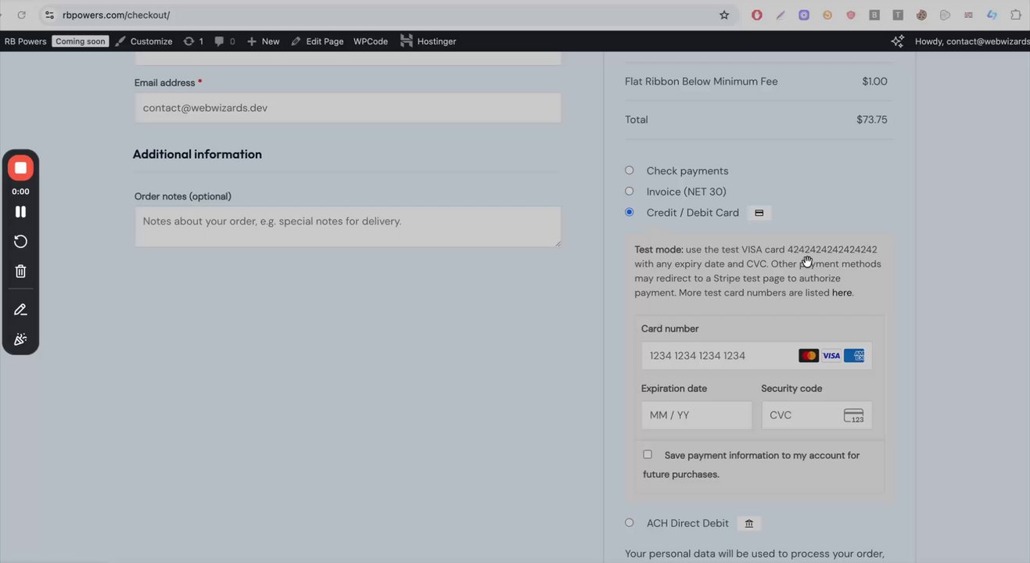The height and width of the screenshot is (563, 1030).
Task: Click the Mastercard logo in card field
Action: (x=809, y=356)
